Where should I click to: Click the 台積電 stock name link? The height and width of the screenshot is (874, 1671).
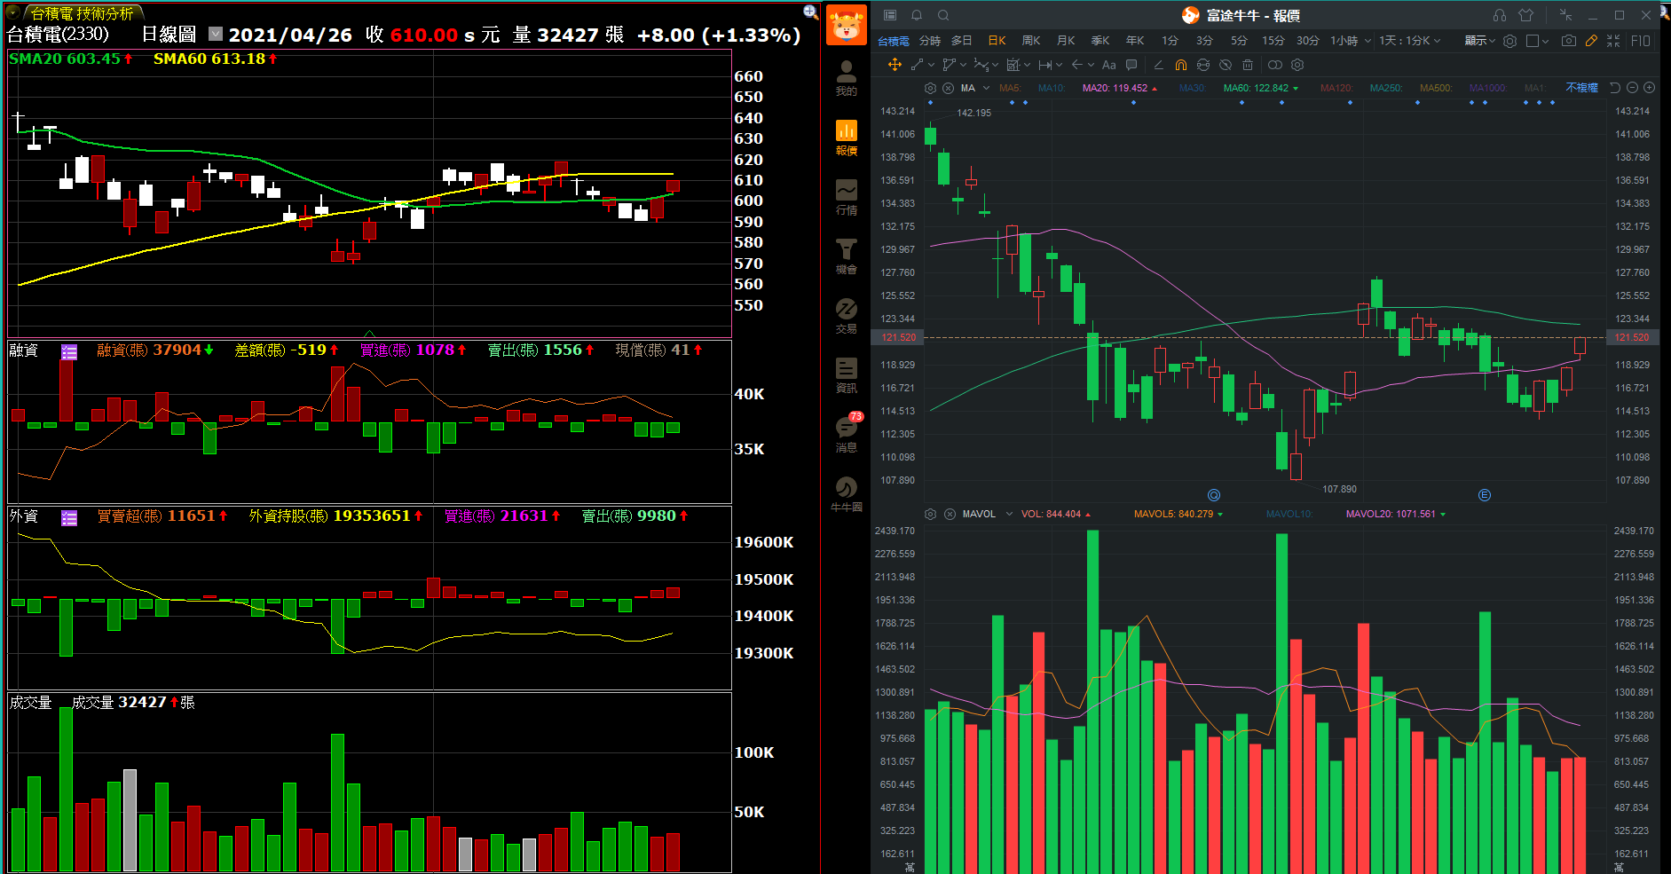click(x=893, y=41)
